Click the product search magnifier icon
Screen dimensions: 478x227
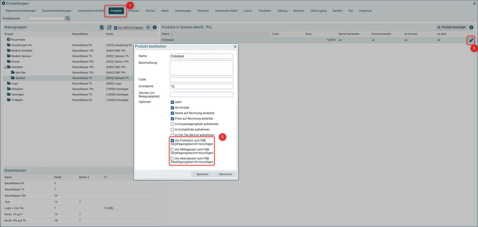coord(68,19)
